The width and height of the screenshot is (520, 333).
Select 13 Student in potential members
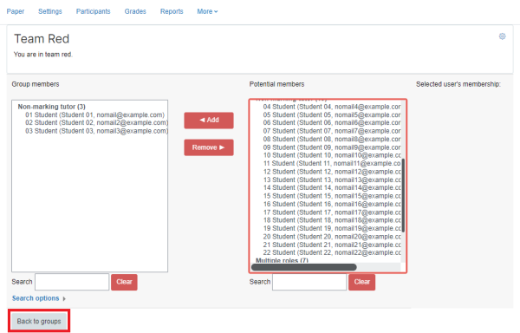coord(332,180)
